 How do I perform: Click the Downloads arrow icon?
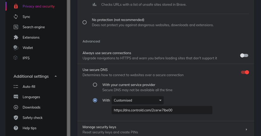coord(16,107)
